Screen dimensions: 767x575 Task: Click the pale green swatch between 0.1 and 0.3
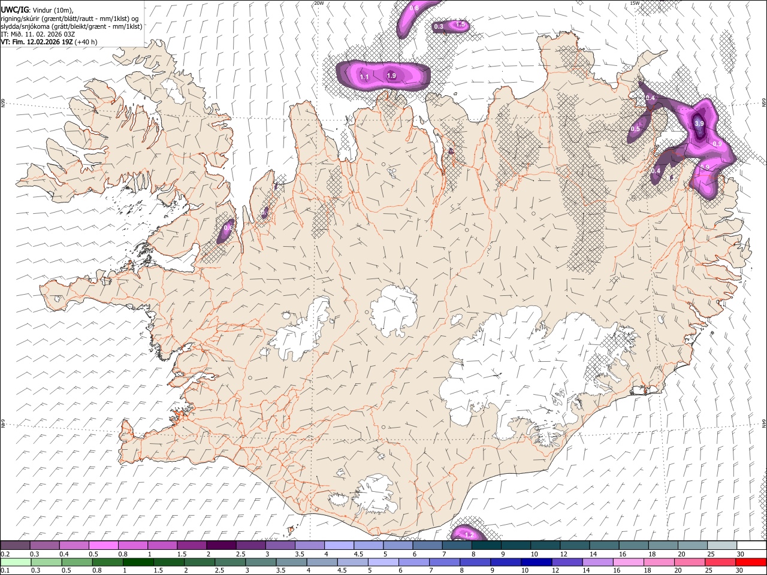pyautogui.click(x=16, y=562)
